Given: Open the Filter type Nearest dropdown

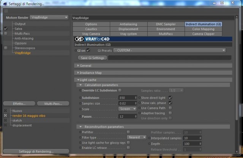Looking at the screenshot, I should click(137, 137).
